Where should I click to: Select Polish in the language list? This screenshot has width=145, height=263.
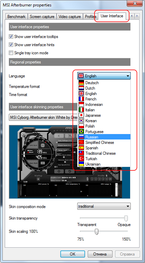pyautogui.click(x=104, y=126)
